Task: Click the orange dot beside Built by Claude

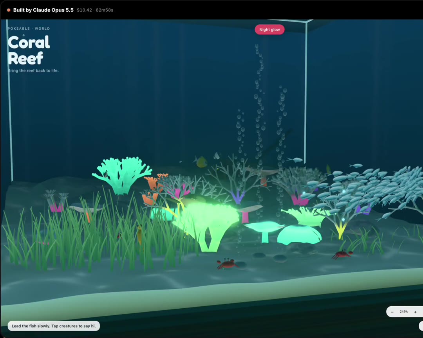Action: 9,10
